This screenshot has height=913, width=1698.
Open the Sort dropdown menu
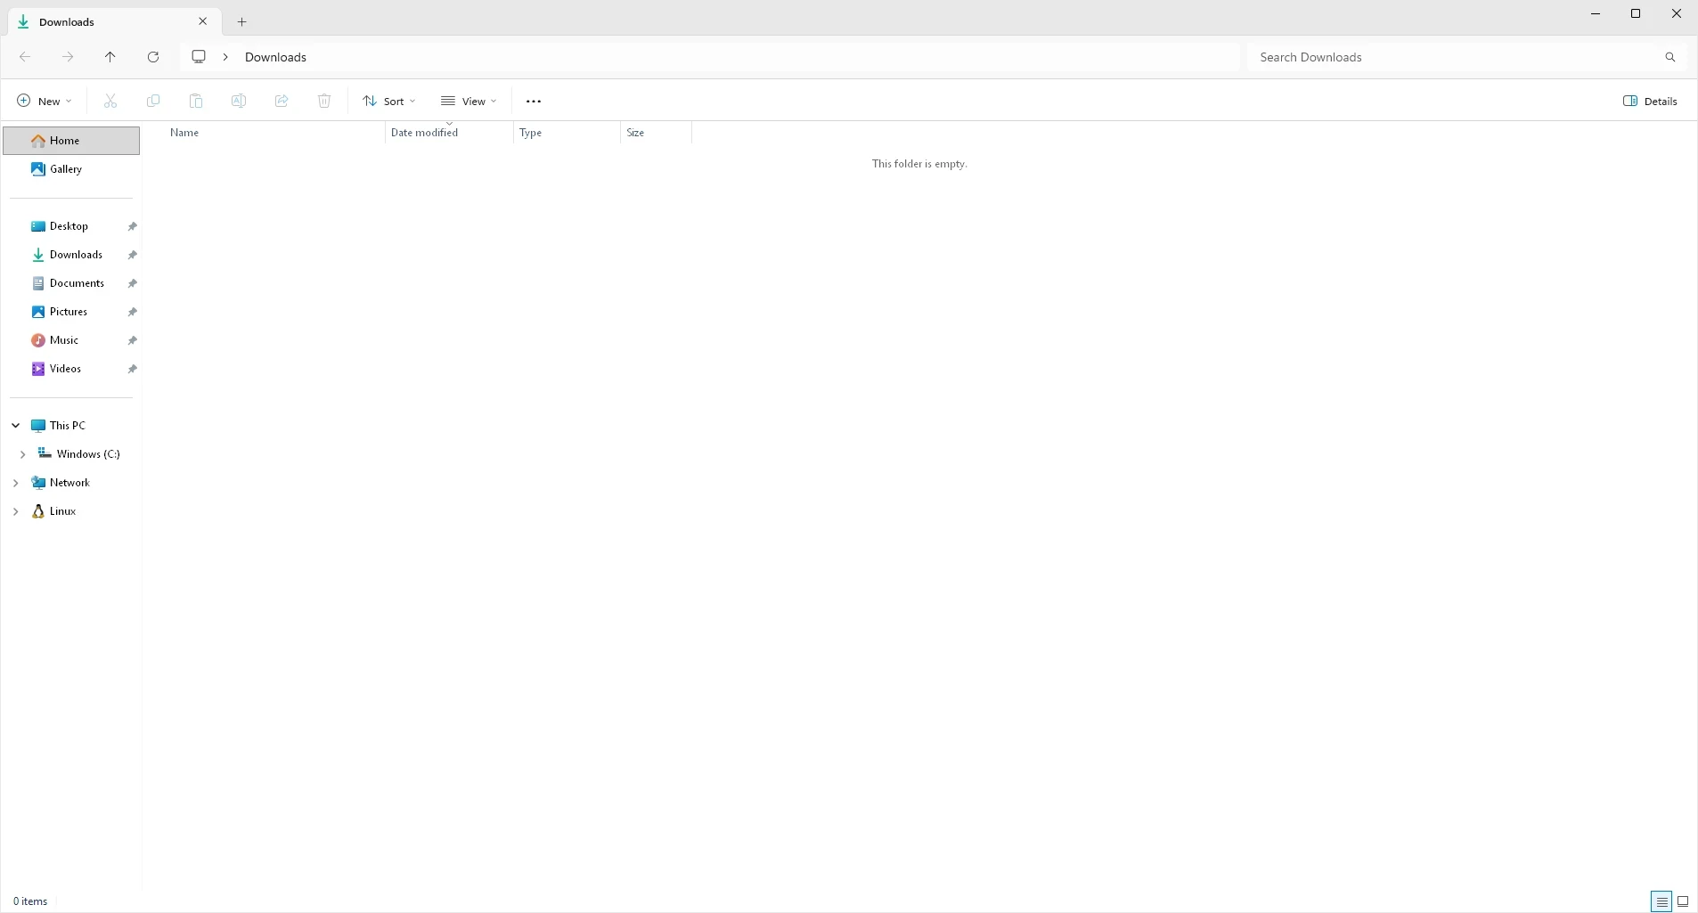click(x=389, y=102)
